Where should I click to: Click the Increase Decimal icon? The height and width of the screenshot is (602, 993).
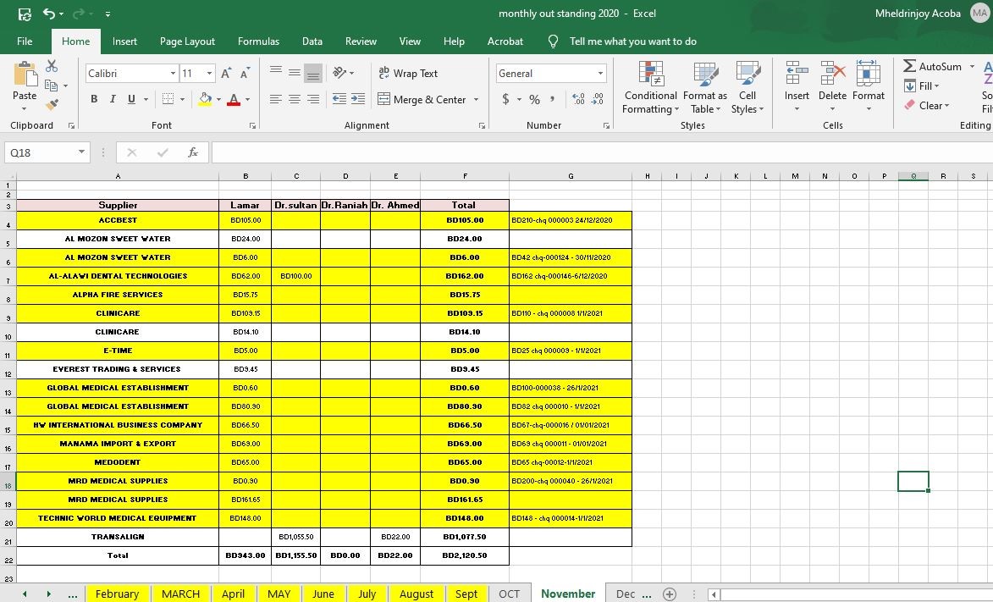pos(578,100)
